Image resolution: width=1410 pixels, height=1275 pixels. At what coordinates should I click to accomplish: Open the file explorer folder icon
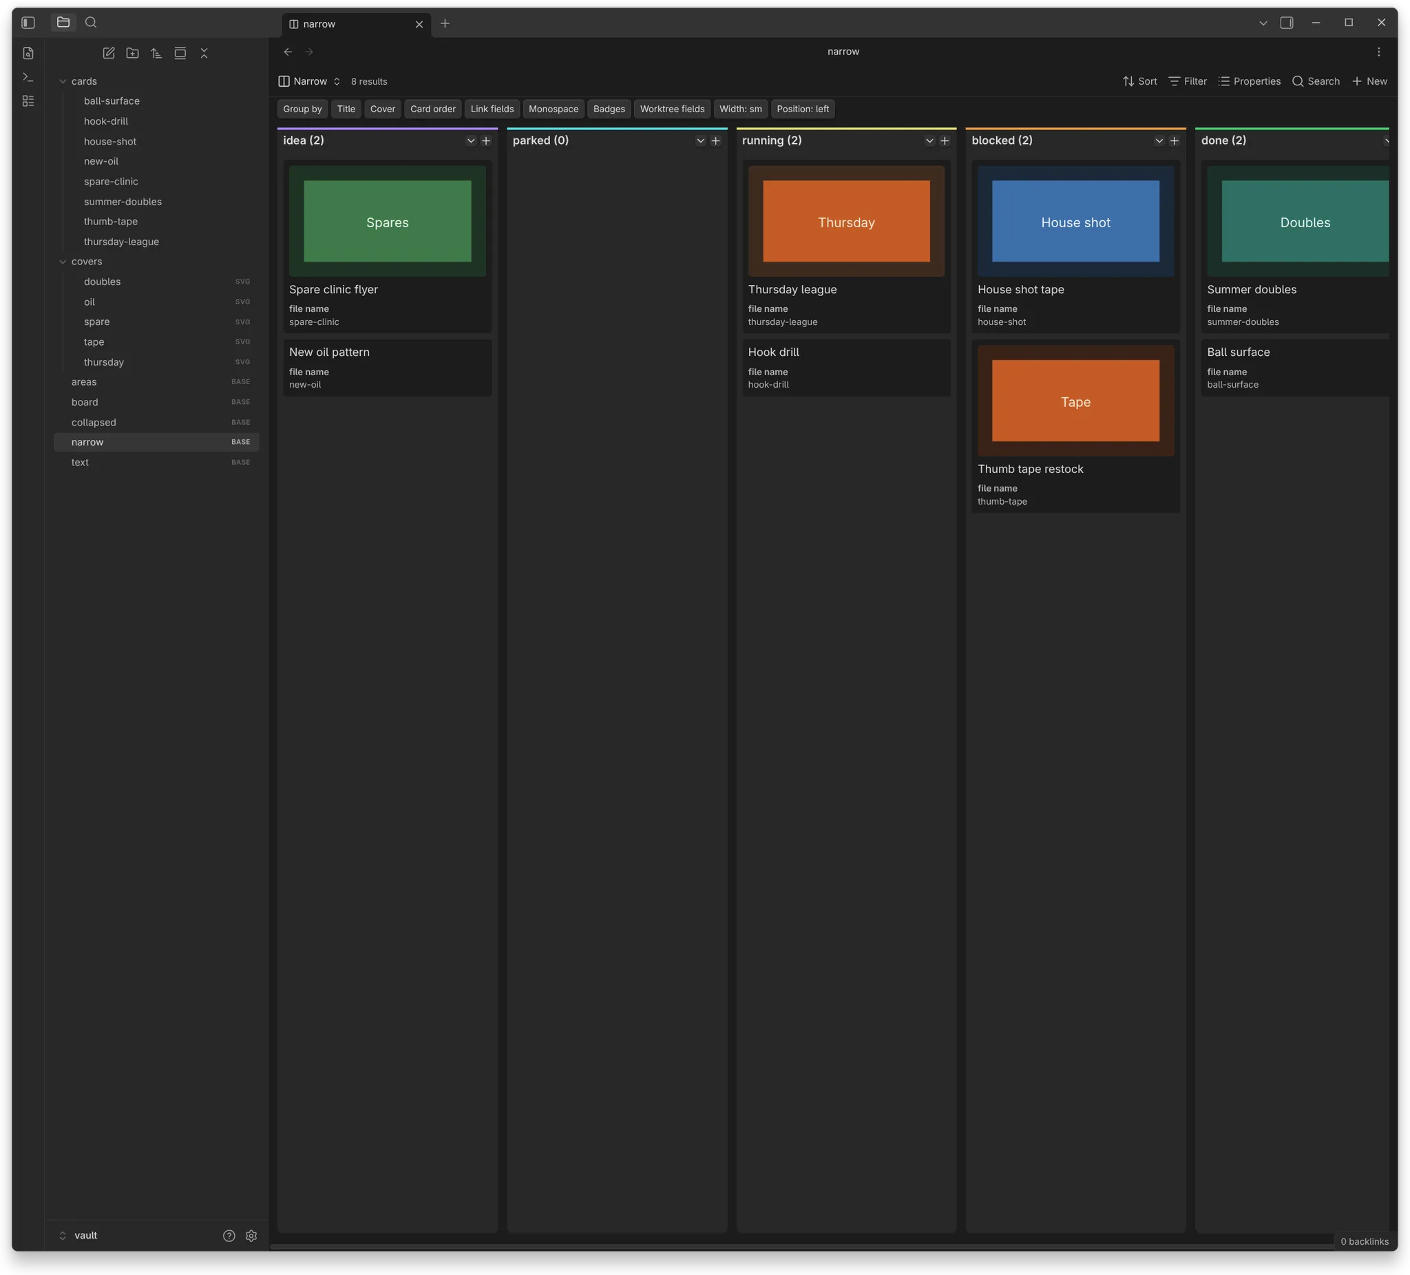point(63,23)
